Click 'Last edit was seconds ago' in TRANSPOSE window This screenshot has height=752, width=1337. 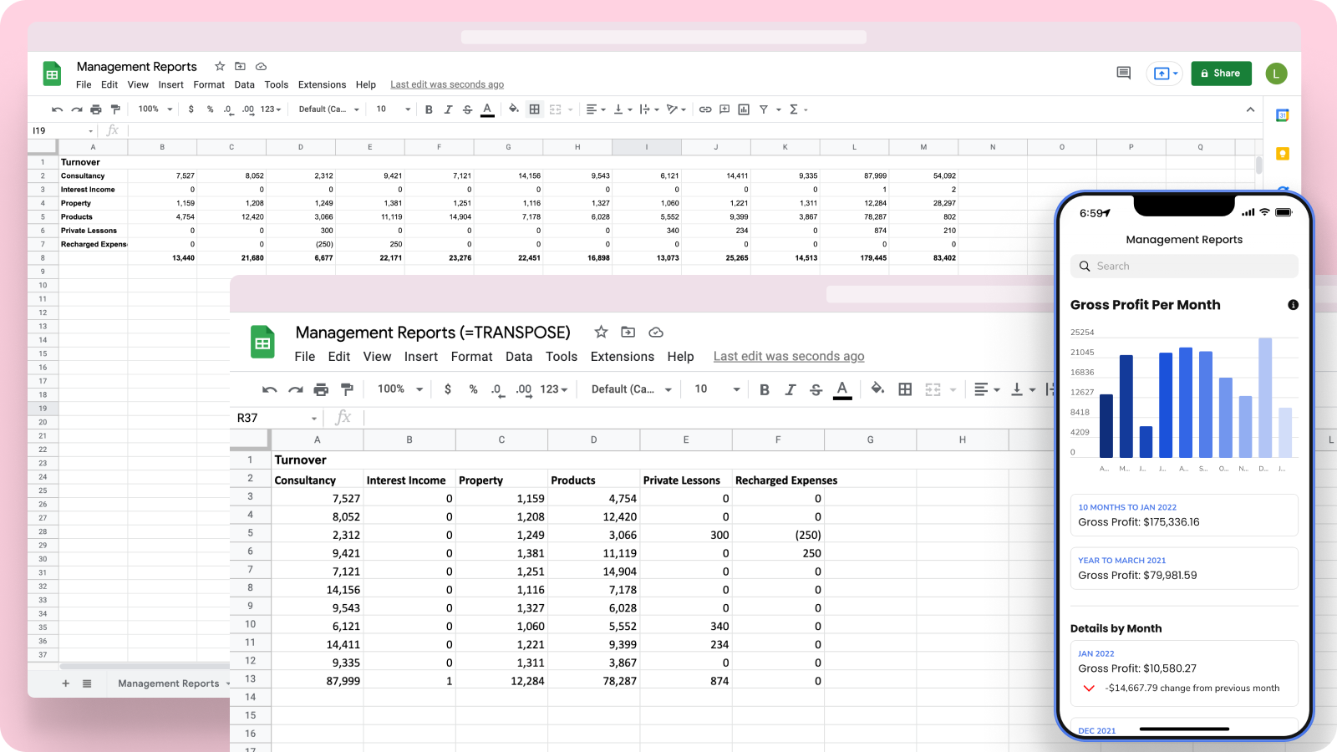point(788,357)
